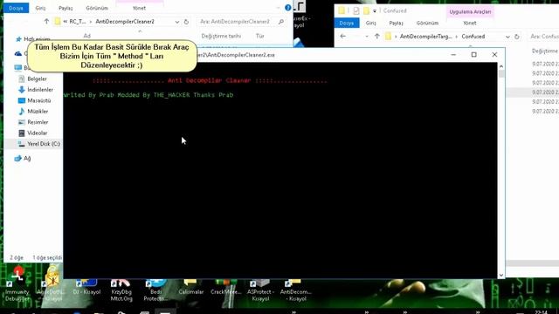Click RC_T... breadcrumb segment
The width and height of the screenshot is (559, 314).
click(78, 22)
